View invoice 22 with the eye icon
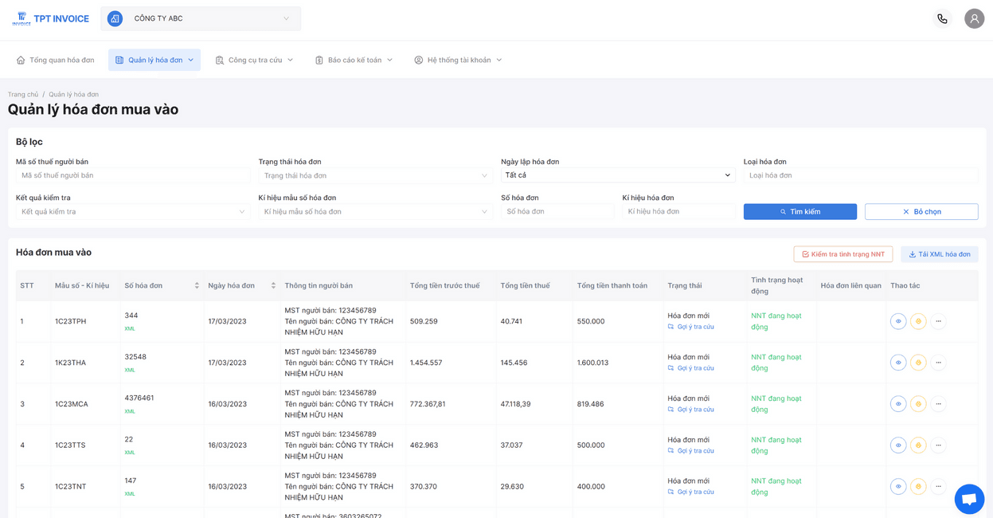The image size is (993, 518). coord(898,445)
